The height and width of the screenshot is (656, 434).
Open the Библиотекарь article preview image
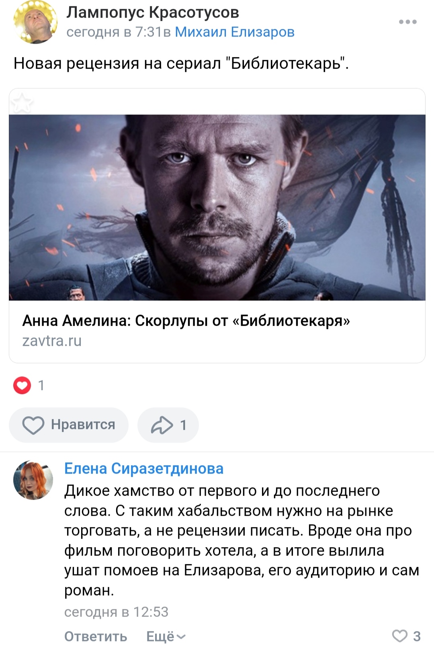coord(217,207)
